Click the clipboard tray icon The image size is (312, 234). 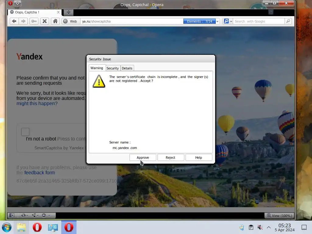point(251,227)
